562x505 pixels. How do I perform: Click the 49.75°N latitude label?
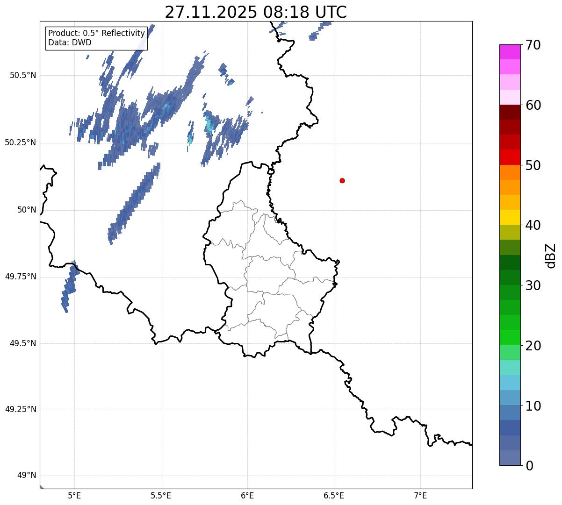point(21,277)
